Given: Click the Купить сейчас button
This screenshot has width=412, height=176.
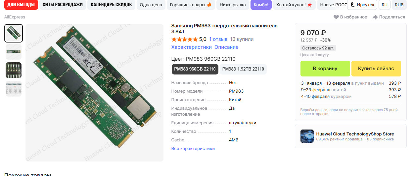Looking at the screenshot, I should pyautogui.click(x=376, y=69).
